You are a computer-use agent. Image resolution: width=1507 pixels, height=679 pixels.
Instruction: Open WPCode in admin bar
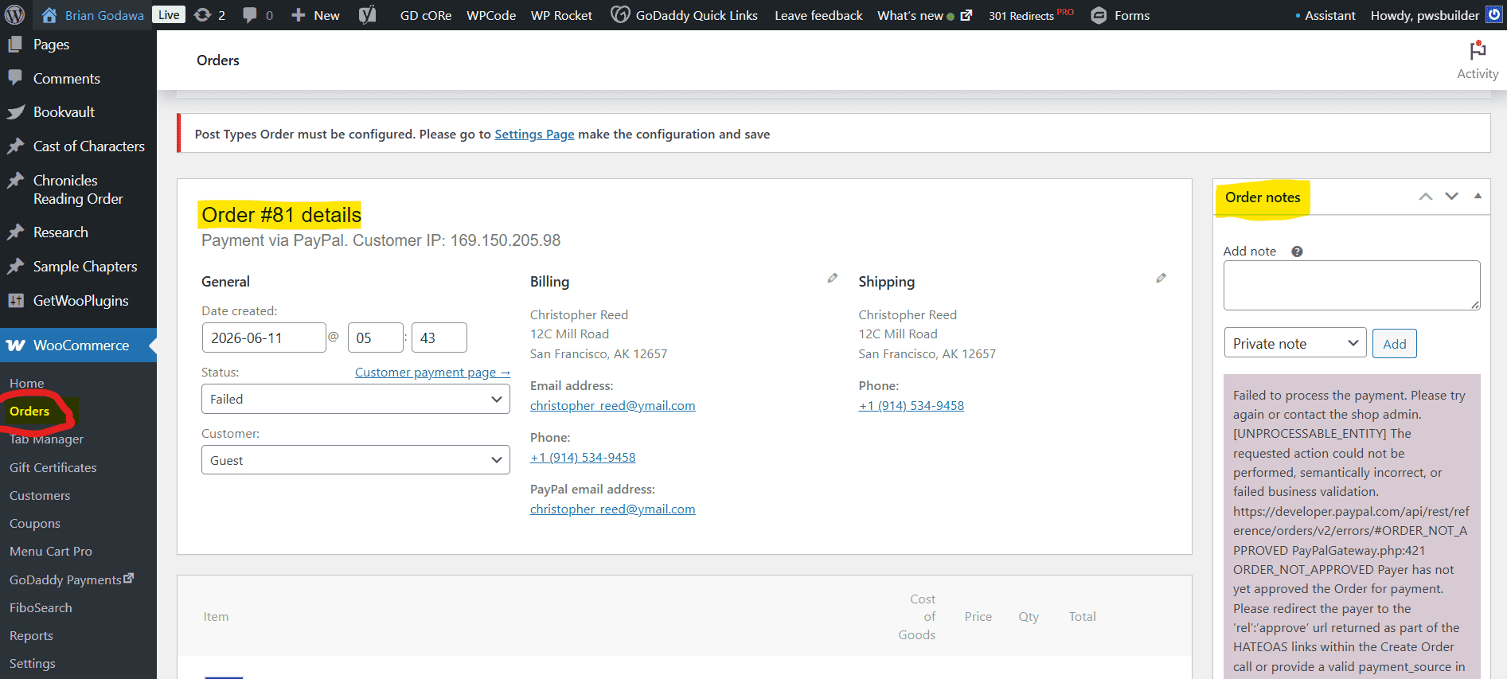click(491, 16)
